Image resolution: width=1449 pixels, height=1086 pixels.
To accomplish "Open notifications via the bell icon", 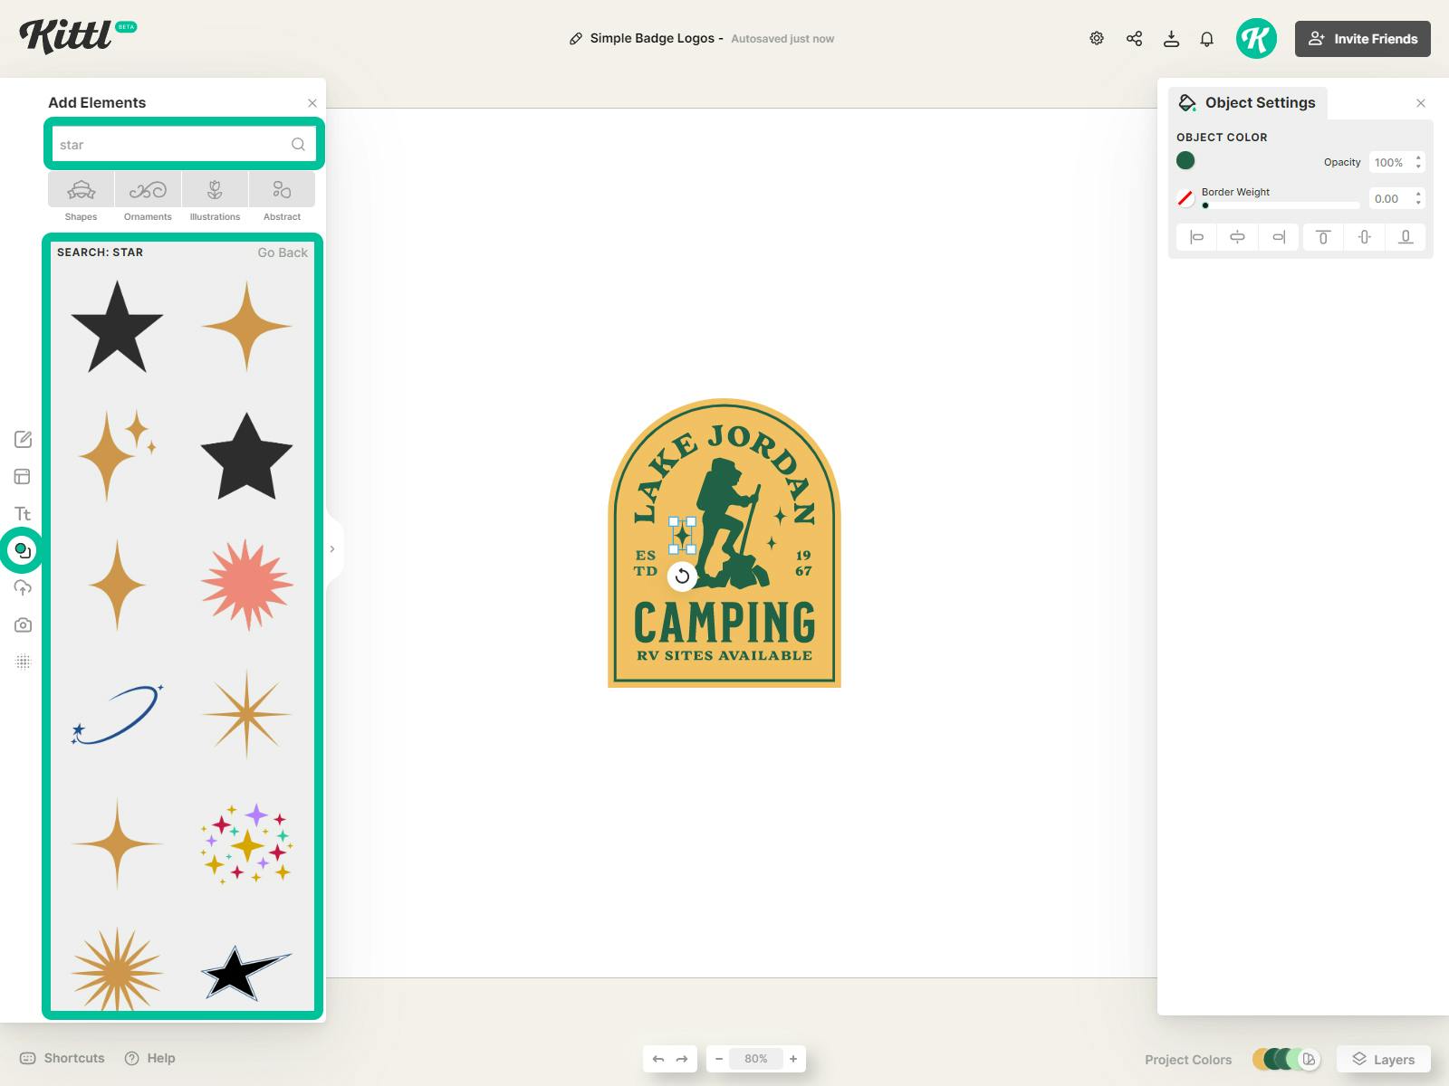I will click(1205, 38).
